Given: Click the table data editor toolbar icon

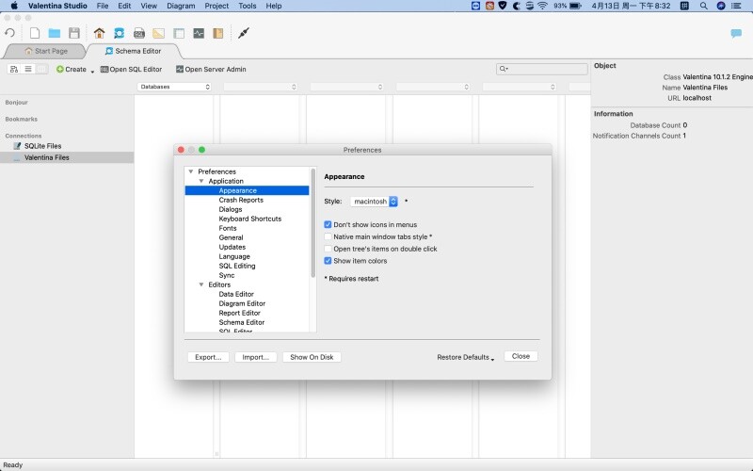Looking at the screenshot, I should pyautogui.click(x=179, y=33).
